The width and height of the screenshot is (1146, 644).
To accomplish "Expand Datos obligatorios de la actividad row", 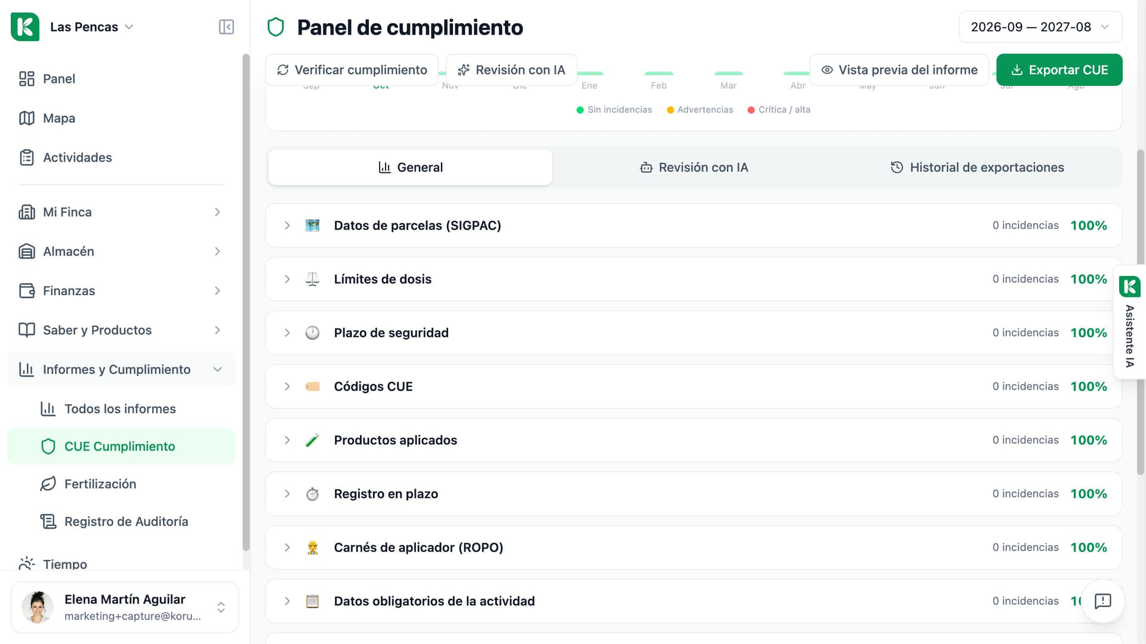I will [x=287, y=601].
